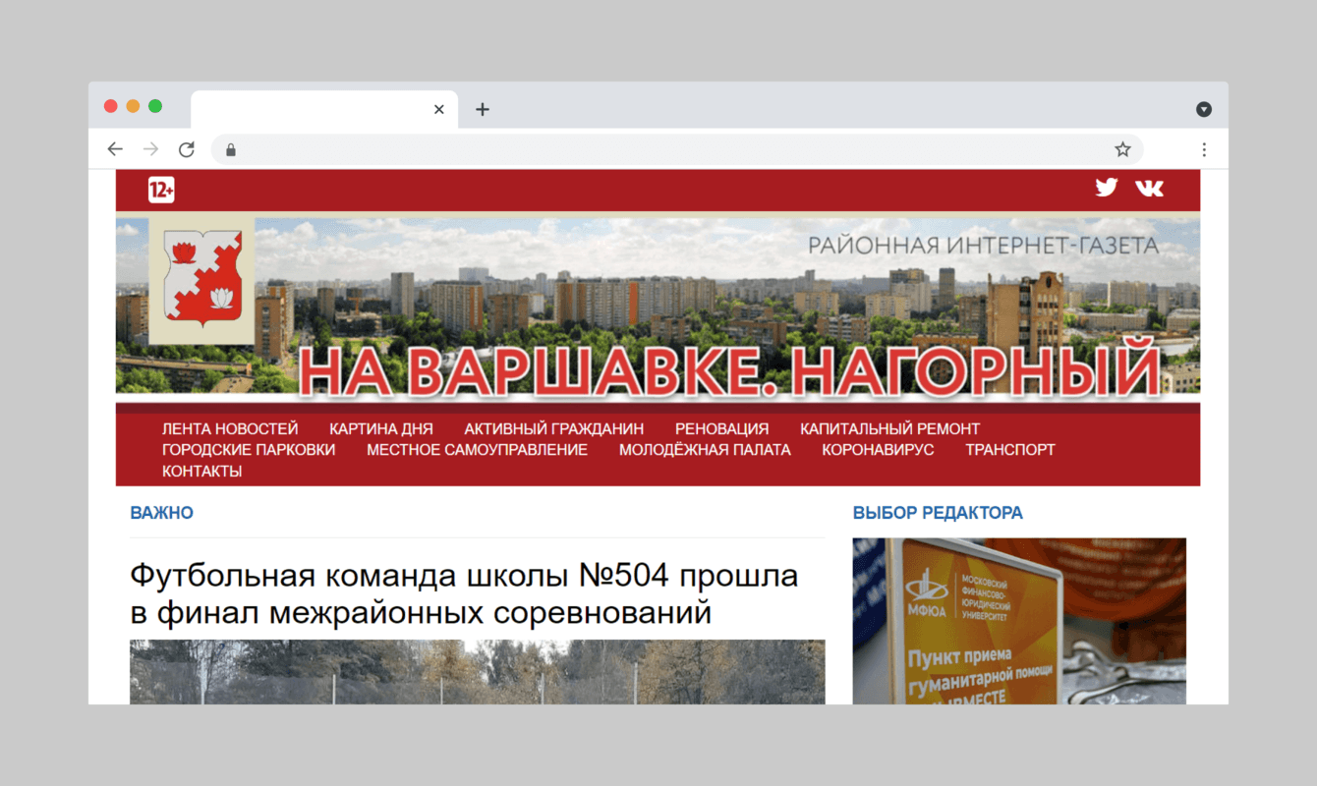Open the tab search chevron in the tab strip
This screenshot has width=1317, height=786.
1203,109
